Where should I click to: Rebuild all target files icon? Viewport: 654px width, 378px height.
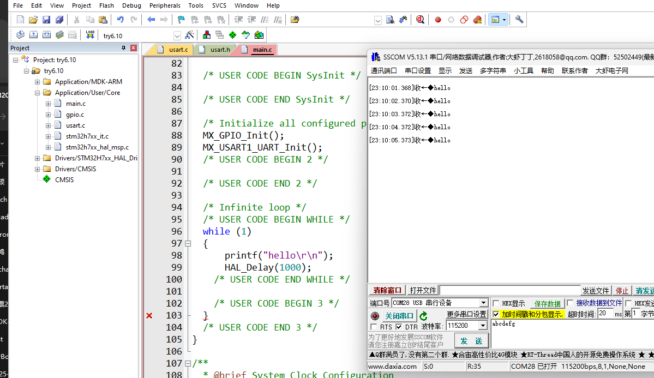point(46,35)
